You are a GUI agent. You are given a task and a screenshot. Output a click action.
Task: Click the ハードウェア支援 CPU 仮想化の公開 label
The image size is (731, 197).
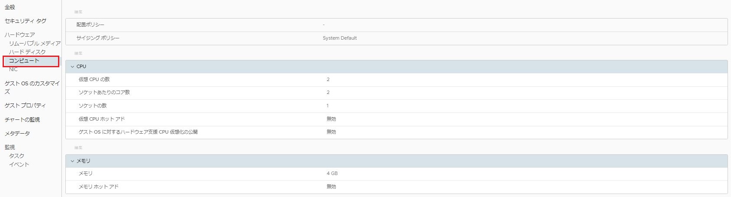coord(138,132)
